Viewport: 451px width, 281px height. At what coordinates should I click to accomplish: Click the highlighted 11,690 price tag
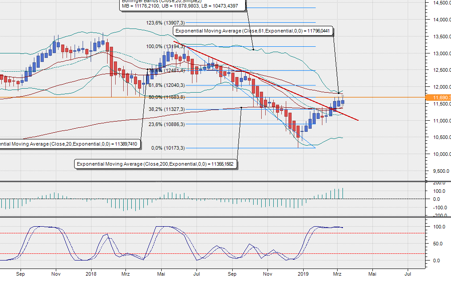439,96
